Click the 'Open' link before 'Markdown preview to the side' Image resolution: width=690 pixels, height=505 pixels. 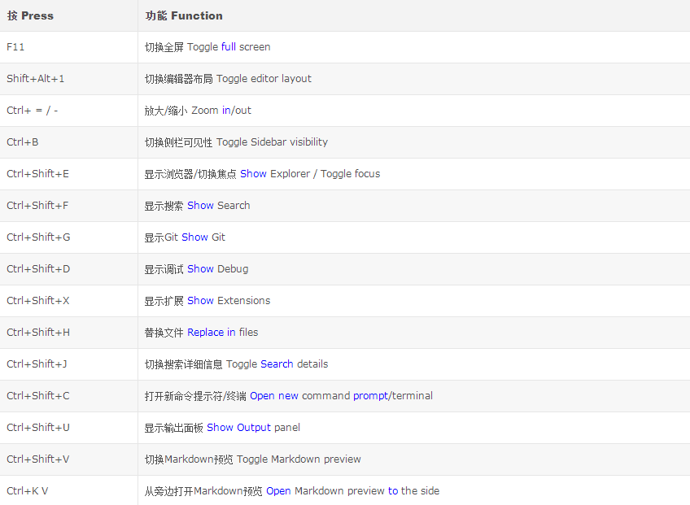(278, 491)
